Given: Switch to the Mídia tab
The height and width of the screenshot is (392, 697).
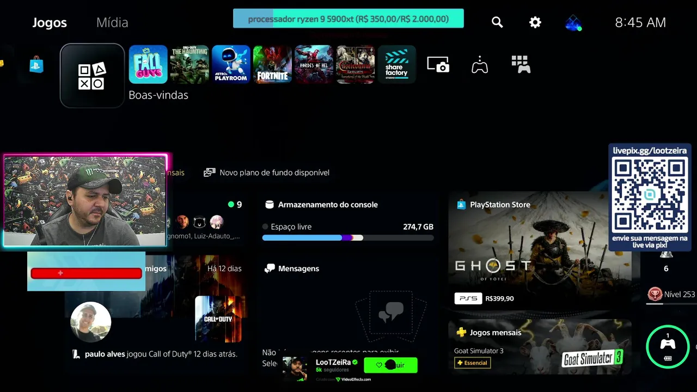Looking at the screenshot, I should point(112,22).
